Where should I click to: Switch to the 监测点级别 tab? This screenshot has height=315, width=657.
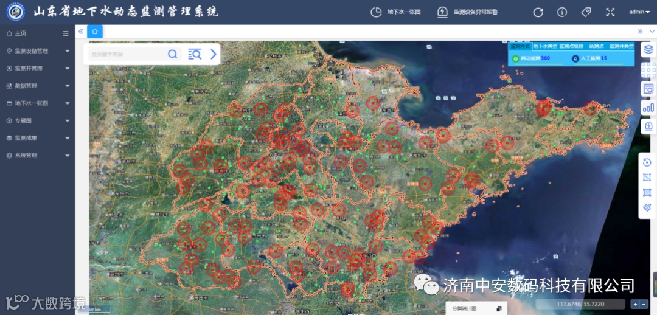571,46
